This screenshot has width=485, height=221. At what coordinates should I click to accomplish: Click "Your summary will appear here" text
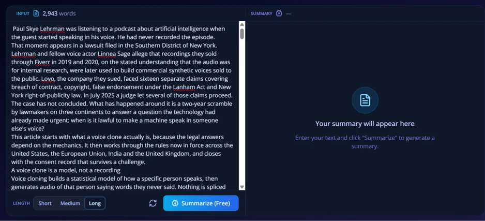[x=365, y=124]
